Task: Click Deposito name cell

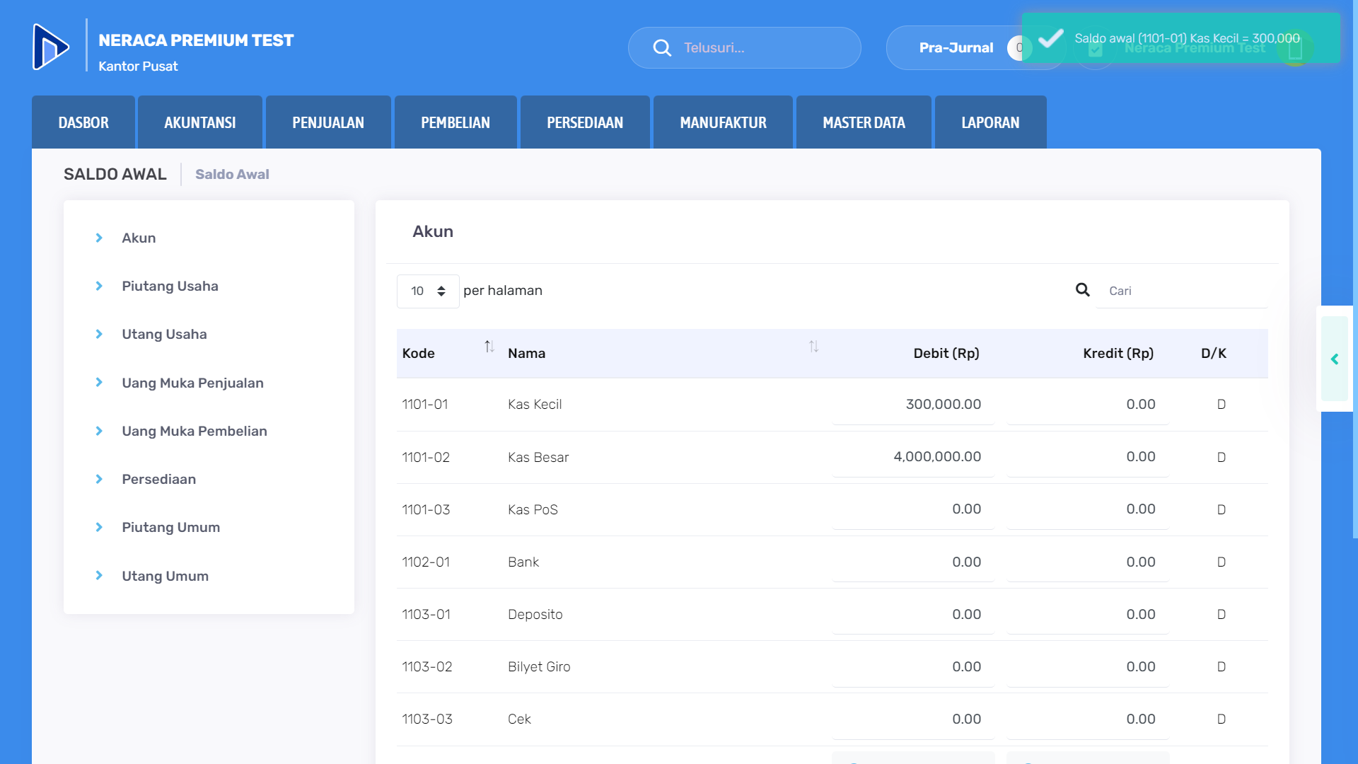Action: pos(535,614)
